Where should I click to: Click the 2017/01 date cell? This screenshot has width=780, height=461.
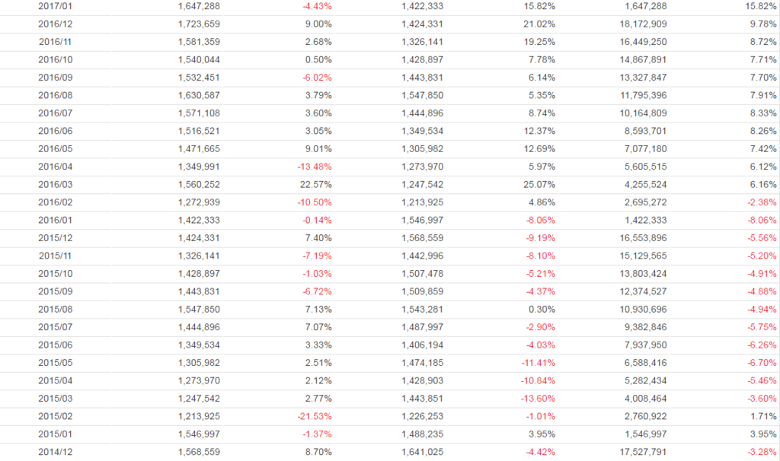56,6
